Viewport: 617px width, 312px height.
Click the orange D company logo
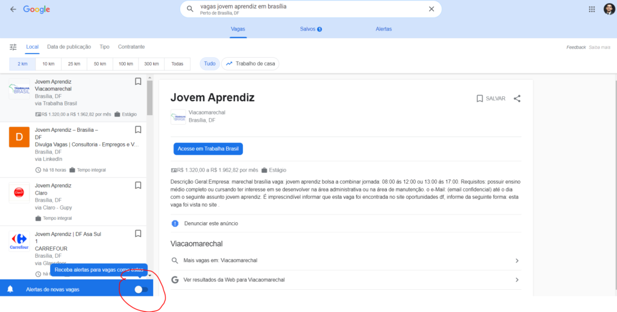(x=19, y=137)
